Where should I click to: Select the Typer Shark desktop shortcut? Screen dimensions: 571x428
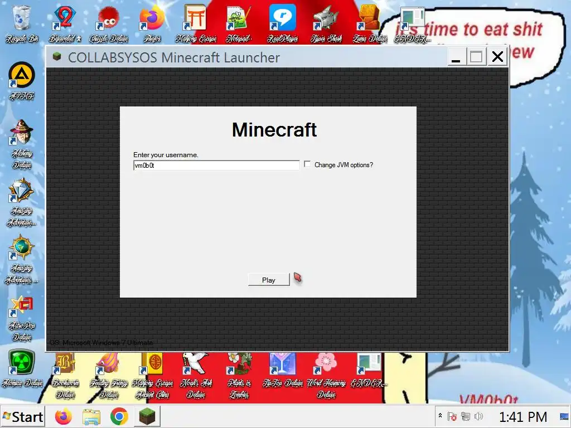pos(326,24)
